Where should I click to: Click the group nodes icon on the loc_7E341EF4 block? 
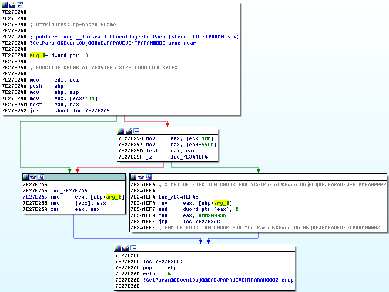click(148, 177)
